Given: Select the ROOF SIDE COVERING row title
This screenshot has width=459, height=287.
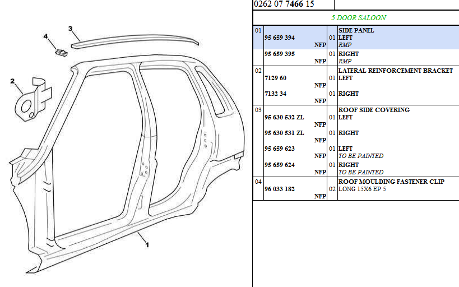Looking at the screenshot, I should click(x=374, y=110).
